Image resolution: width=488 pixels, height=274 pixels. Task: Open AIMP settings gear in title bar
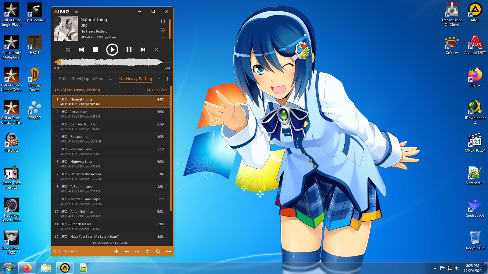click(x=76, y=12)
